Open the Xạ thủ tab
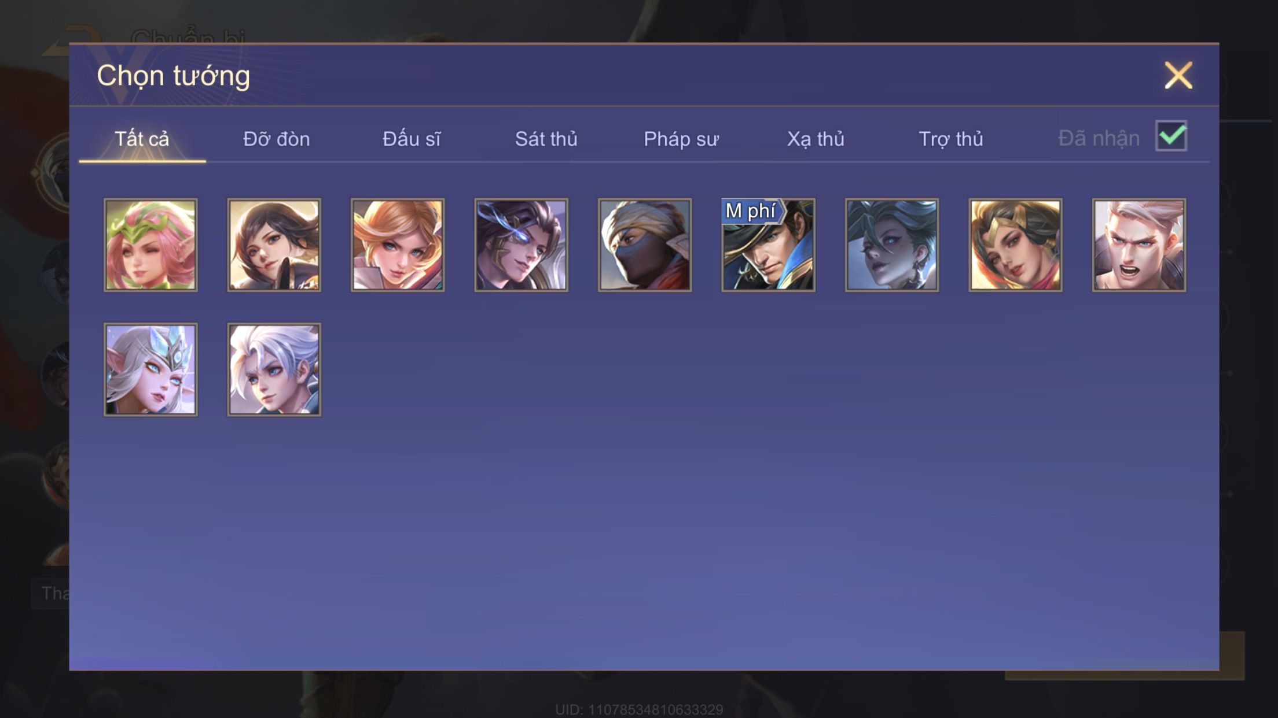1278x718 pixels. 816,139
